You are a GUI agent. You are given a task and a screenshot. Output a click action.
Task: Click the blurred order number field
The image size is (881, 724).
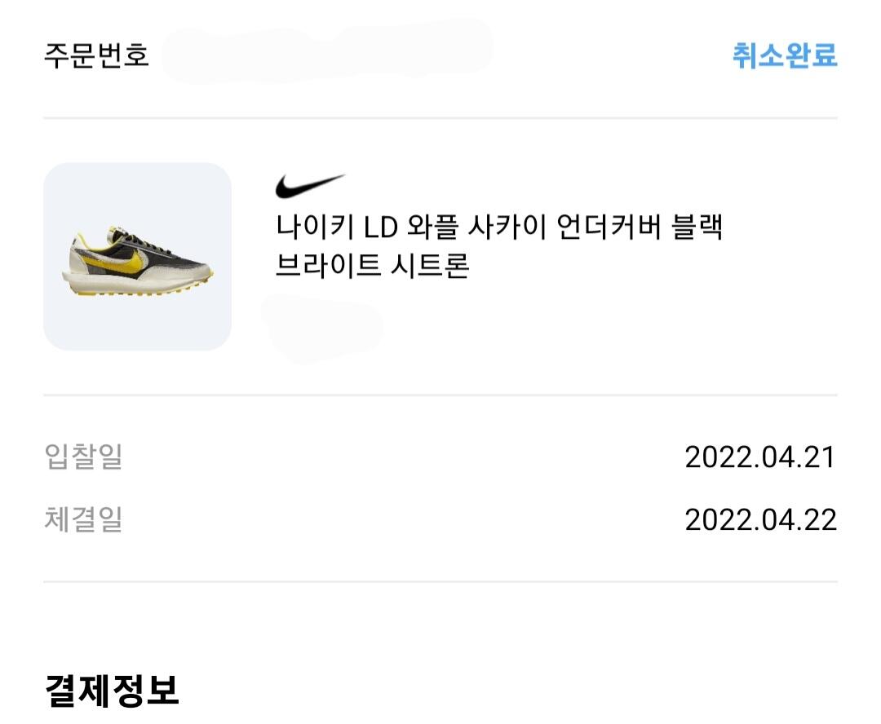coord(326,51)
